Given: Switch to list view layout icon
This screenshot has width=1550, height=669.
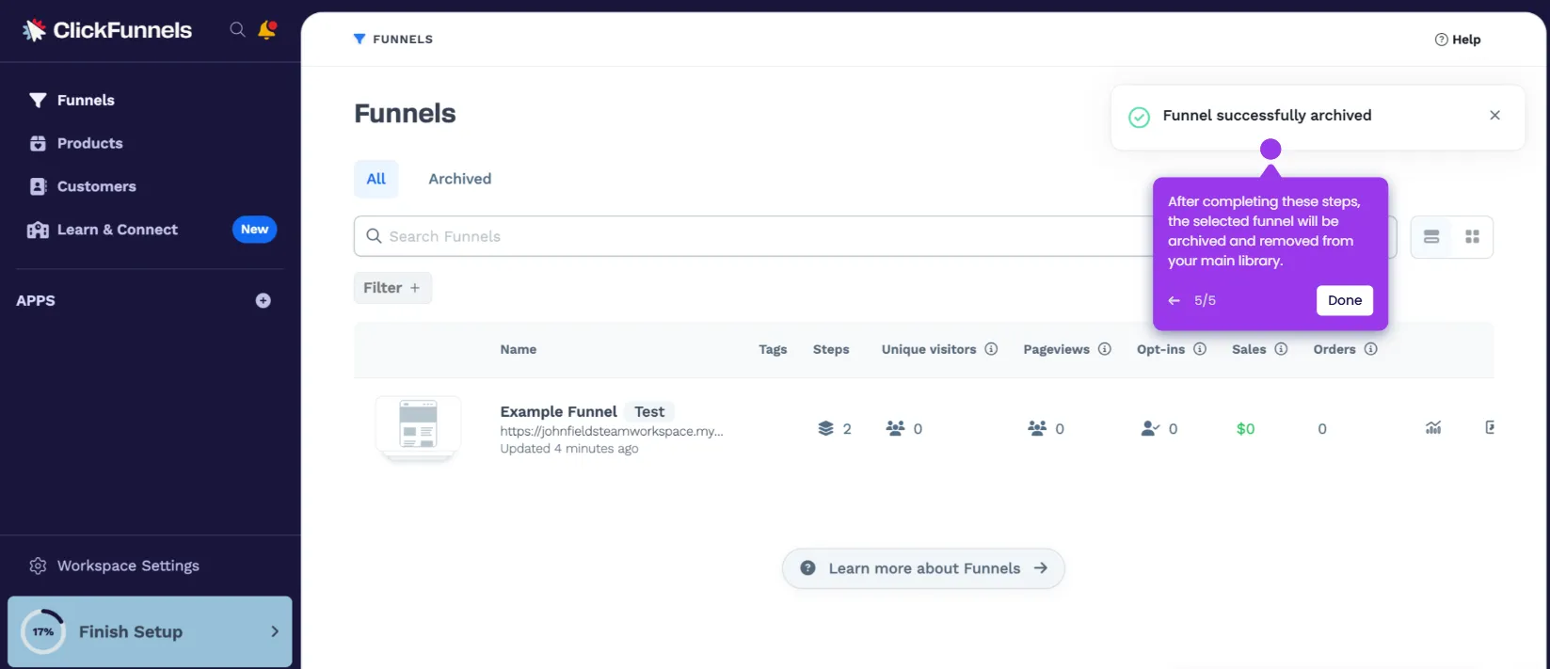Looking at the screenshot, I should [1431, 237].
